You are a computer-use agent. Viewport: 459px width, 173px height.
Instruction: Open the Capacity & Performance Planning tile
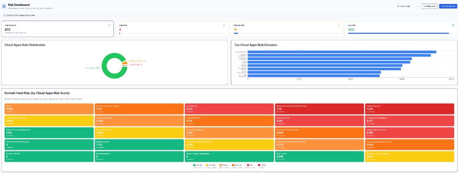pos(410,145)
